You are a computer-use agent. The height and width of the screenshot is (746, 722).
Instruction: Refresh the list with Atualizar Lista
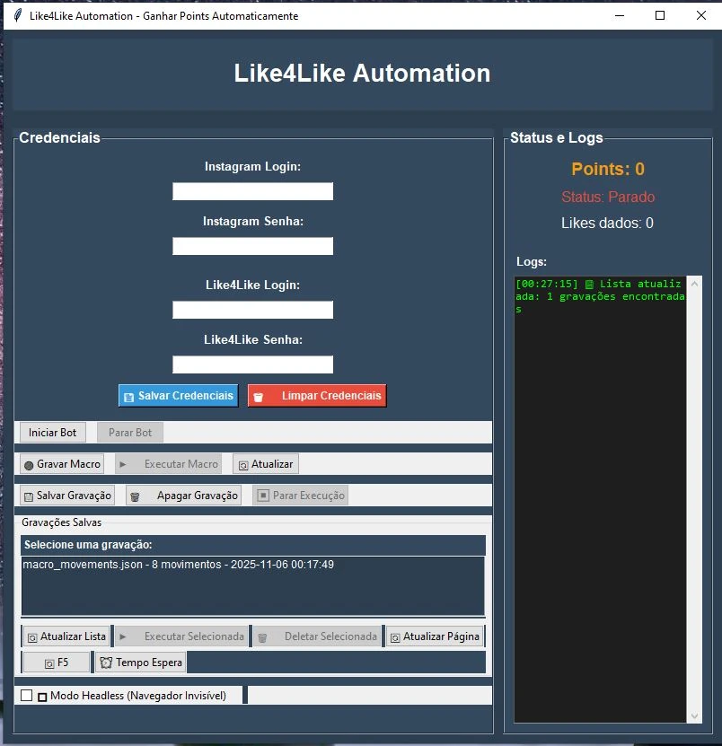(x=66, y=636)
